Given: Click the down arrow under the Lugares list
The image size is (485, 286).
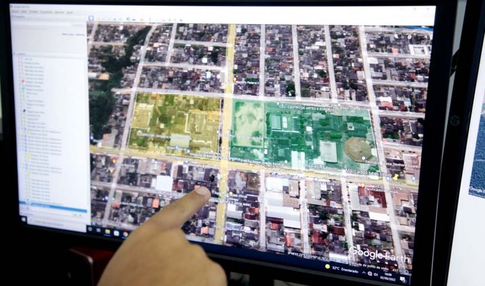Looking at the screenshot, I should coord(80,215).
